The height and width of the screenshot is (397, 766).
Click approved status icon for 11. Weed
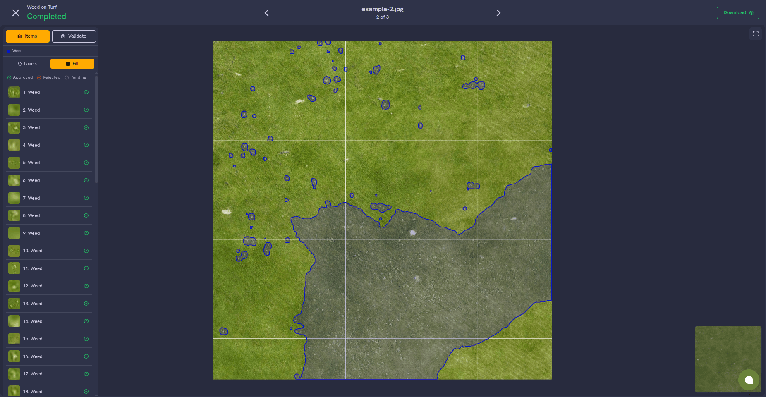pos(86,268)
